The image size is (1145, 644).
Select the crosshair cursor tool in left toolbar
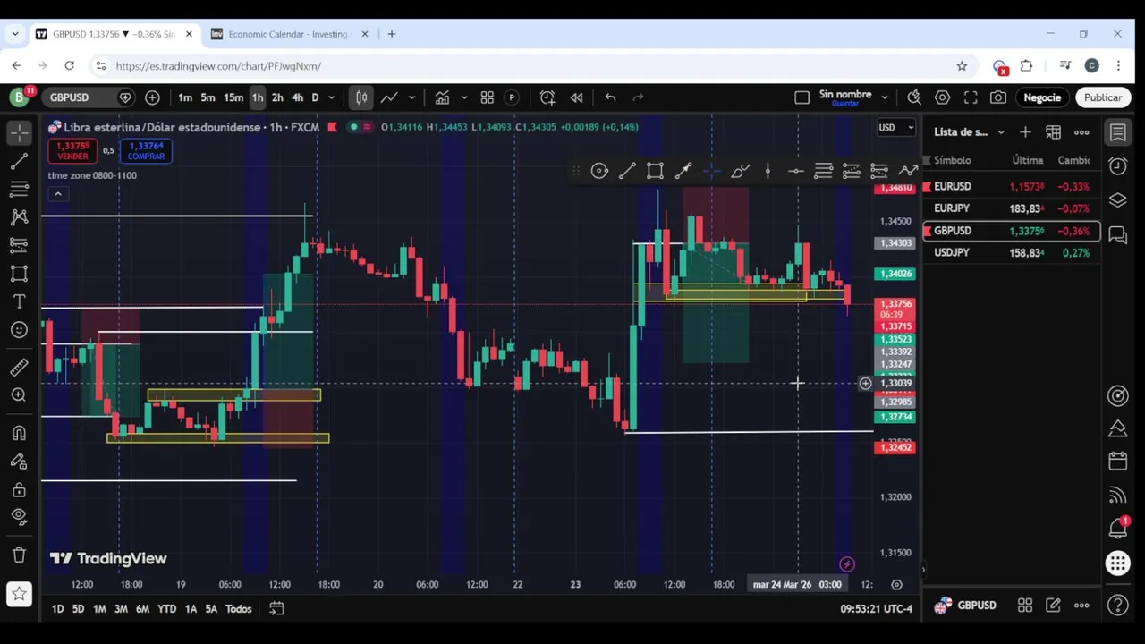coord(19,132)
